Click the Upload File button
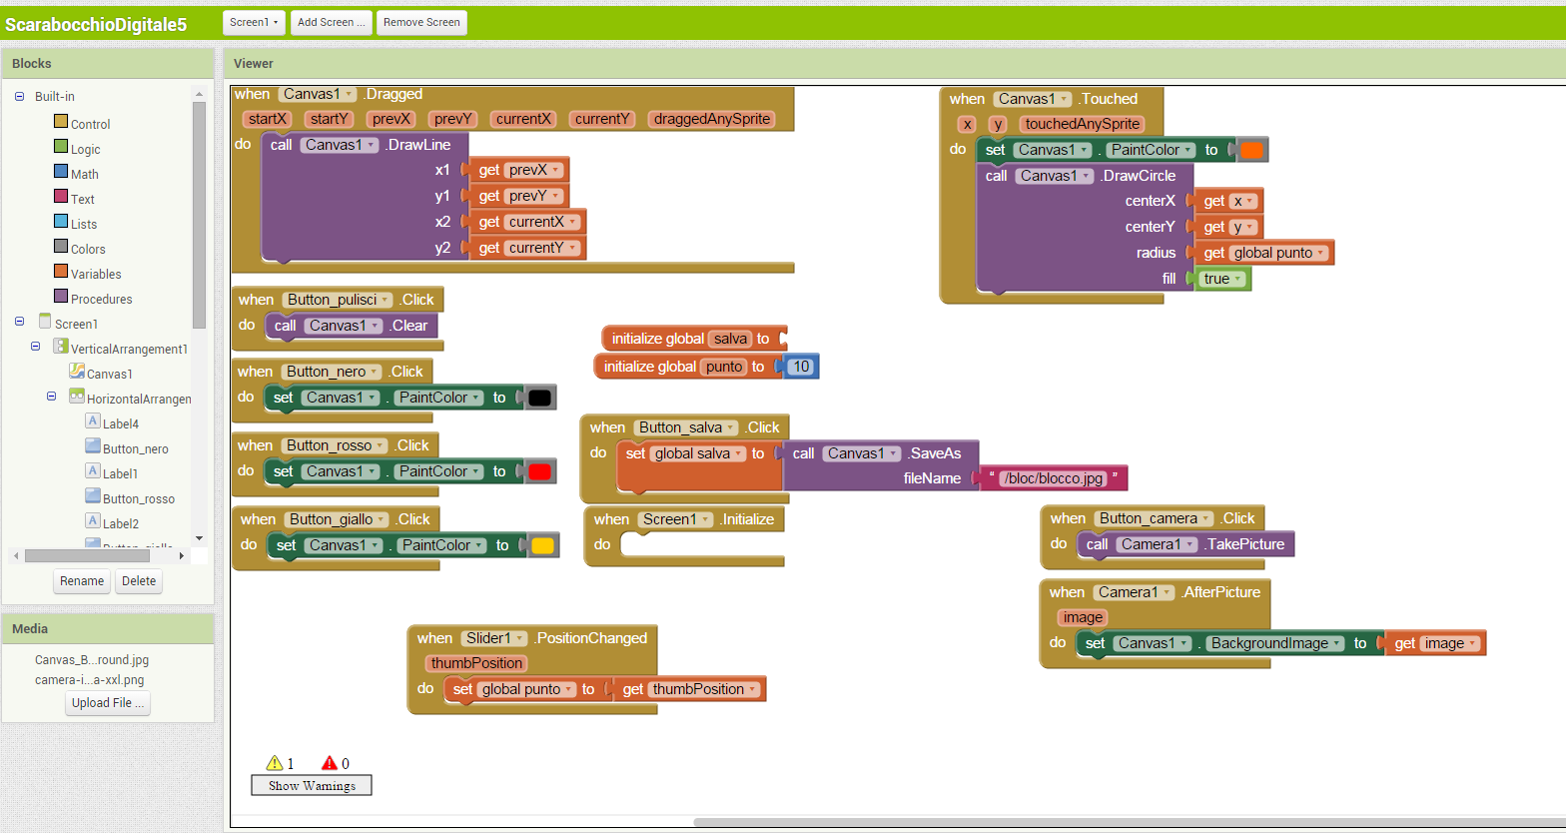Viewport: 1566px width, 833px height. point(108,703)
